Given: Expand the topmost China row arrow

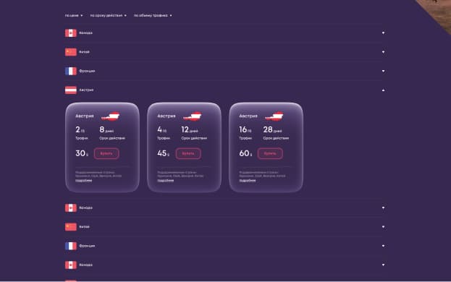Looking at the screenshot, I should point(383,52).
